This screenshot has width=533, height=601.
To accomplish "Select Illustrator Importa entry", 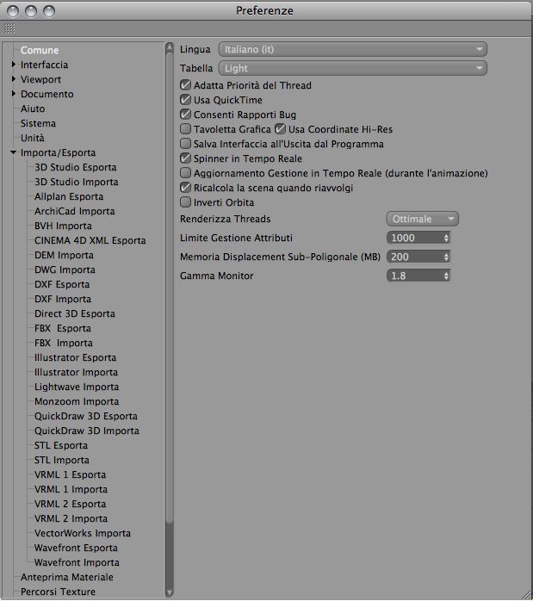I will 76,372.
